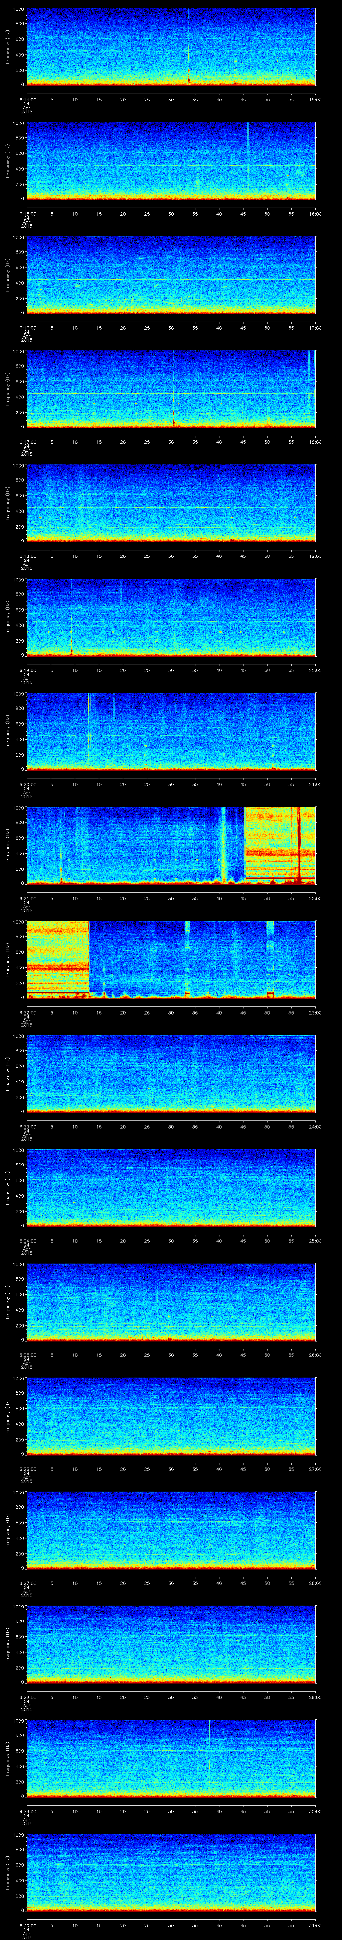The image size is (342, 1940).
Task: Click the '6:30:00' start time label
Action: coord(27,1925)
